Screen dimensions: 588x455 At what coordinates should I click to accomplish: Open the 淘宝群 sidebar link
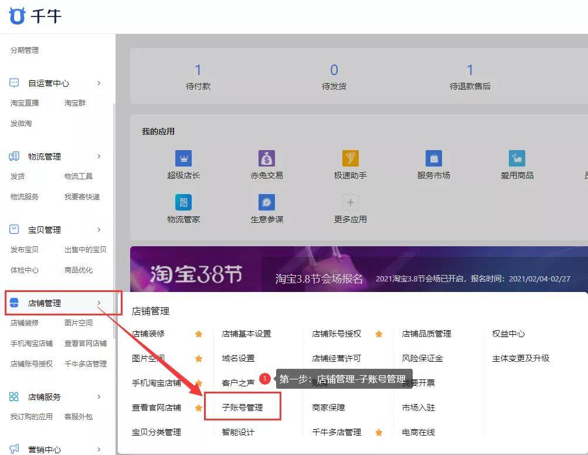[x=75, y=103]
